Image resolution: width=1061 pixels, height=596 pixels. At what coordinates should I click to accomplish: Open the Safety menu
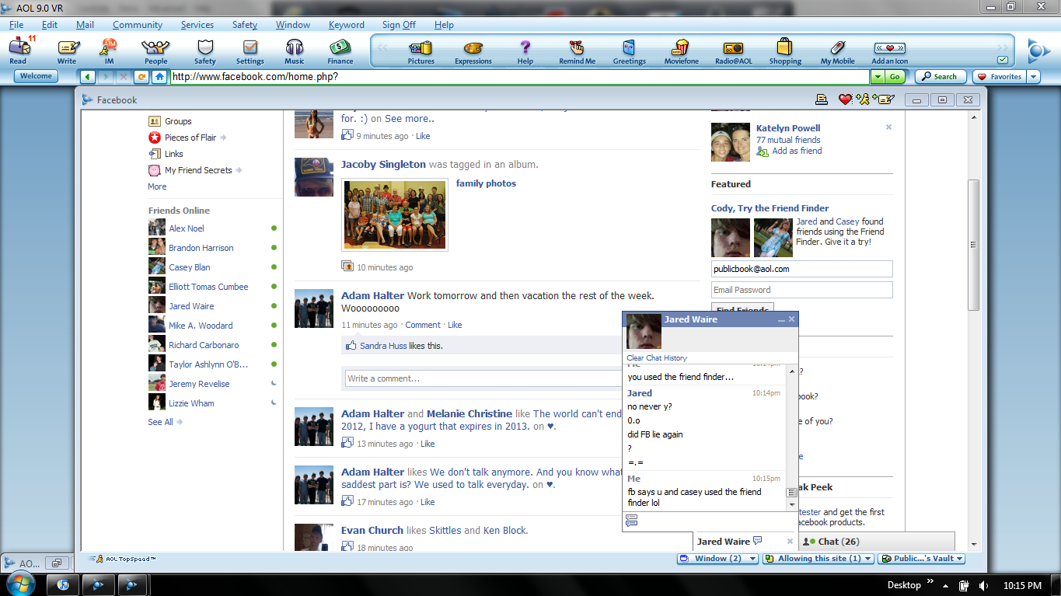point(244,24)
